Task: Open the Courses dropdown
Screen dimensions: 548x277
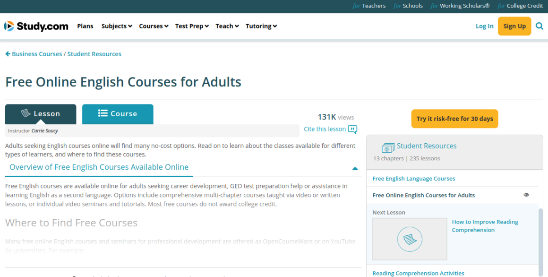Action: (x=153, y=26)
